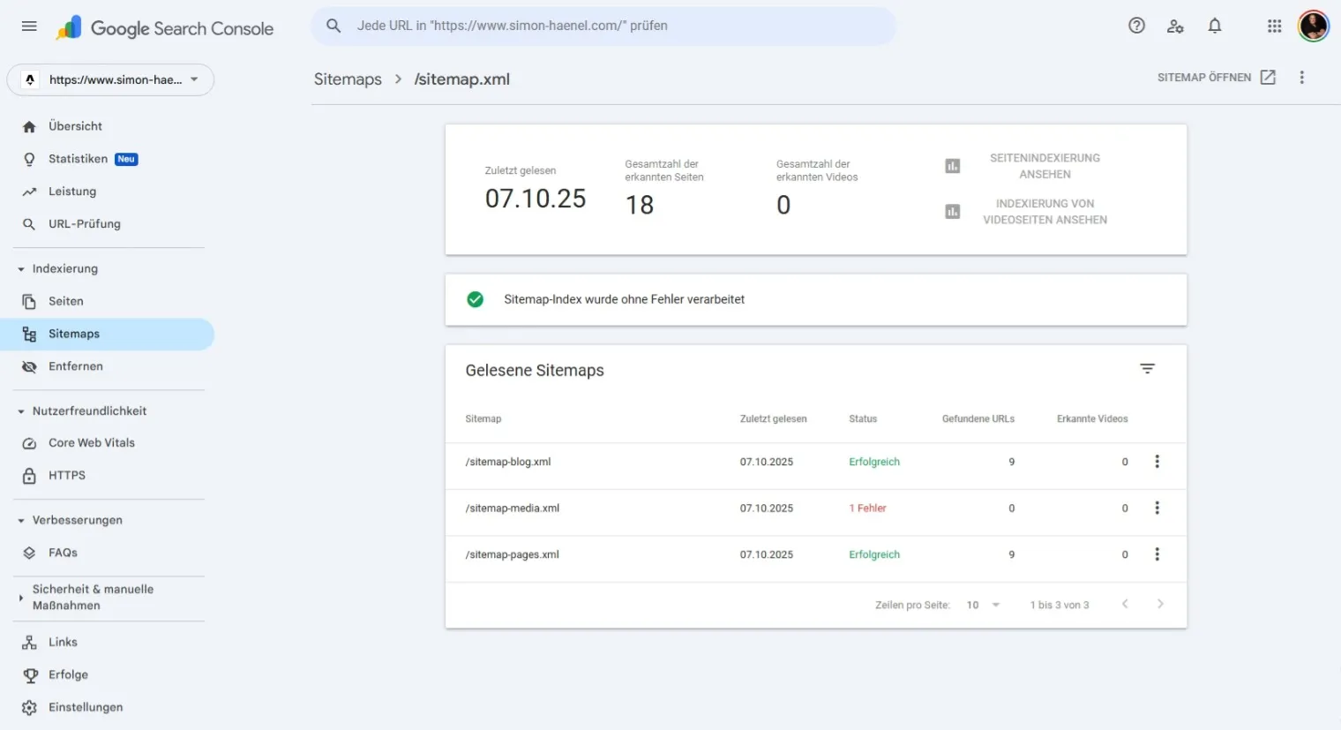Open the property selector dropdown
This screenshot has height=730, width=1341.
(111, 79)
